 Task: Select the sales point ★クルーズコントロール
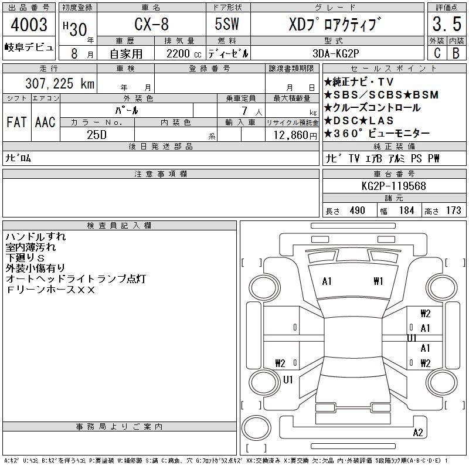[372, 108]
